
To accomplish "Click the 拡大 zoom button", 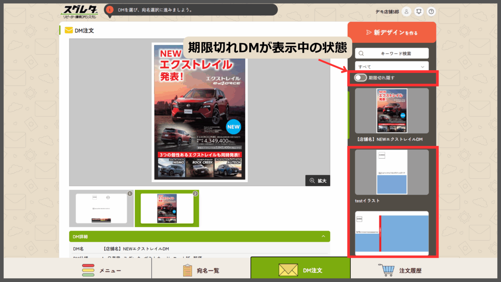I will 318,181.
